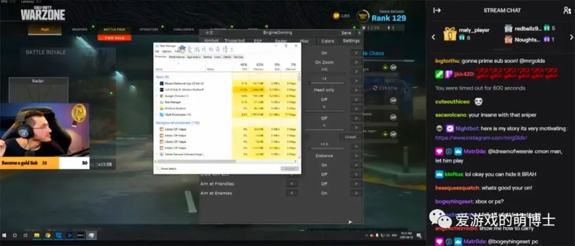The width and height of the screenshot is (575, 246).
Task: Open the App history tab
Action: (x=194, y=57)
